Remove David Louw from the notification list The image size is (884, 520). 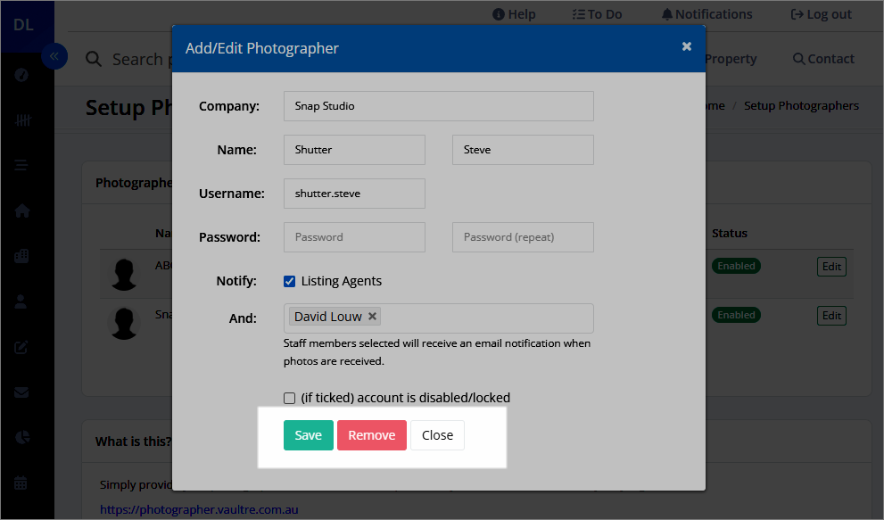[x=372, y=315]
